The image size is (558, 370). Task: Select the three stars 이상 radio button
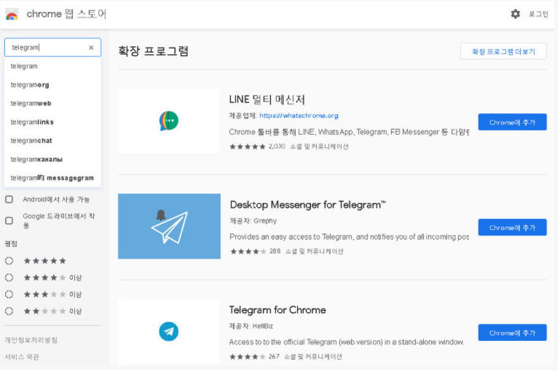click(10, 295)
